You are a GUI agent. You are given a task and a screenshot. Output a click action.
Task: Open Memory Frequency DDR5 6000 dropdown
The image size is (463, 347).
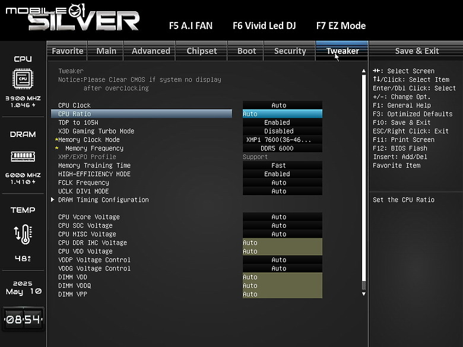[283, 148]
